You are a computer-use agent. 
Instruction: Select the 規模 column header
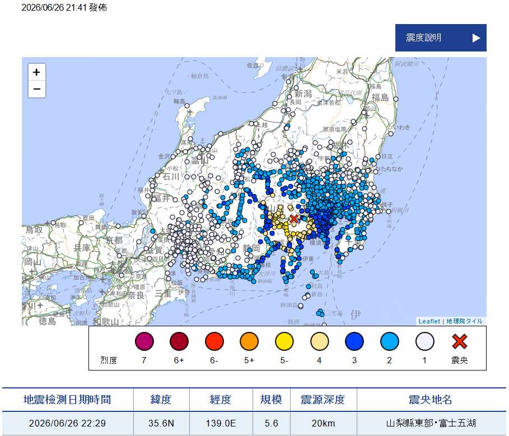point(271,400)
